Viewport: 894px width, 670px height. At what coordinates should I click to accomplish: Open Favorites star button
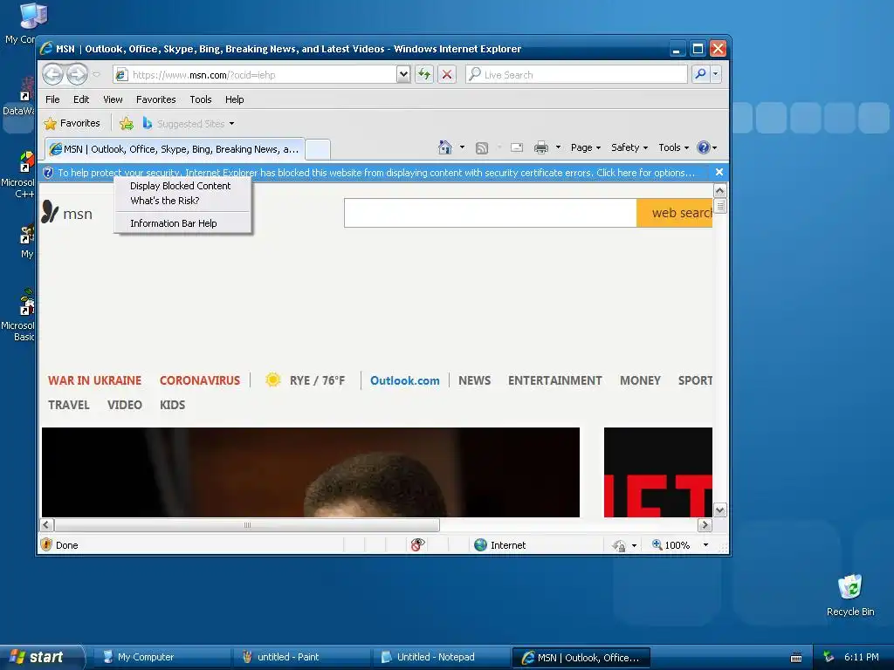(x=72, y=123)
